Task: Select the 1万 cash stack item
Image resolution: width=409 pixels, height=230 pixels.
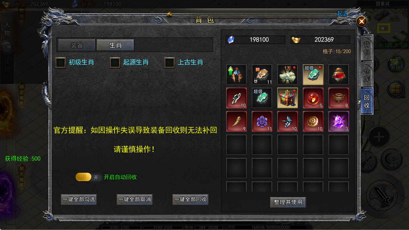Action: pos(288,75)
